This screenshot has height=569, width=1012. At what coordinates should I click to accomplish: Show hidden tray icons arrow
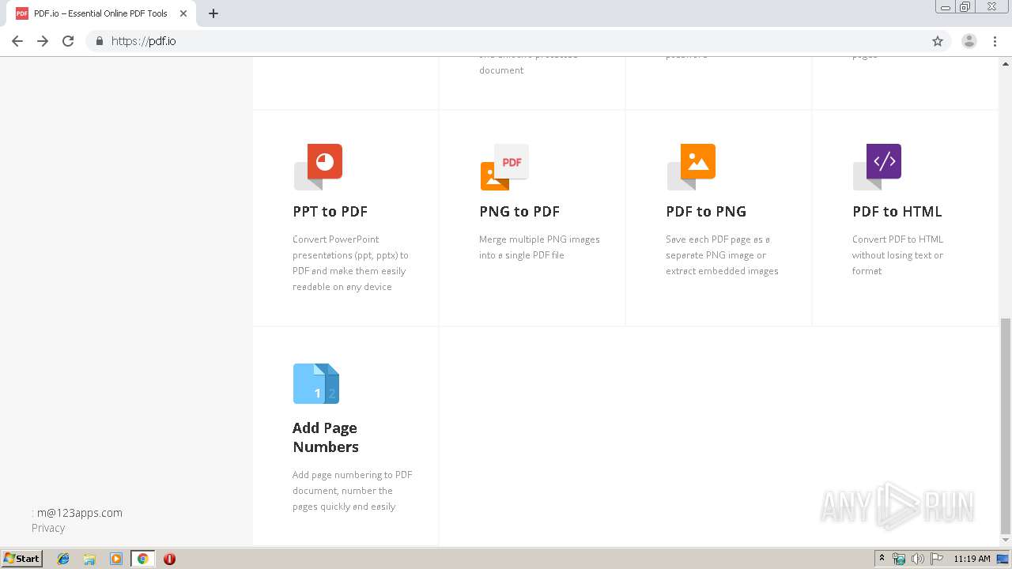click(882, 559)
